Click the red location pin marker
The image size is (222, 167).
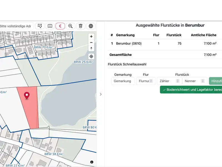[27, 95]
